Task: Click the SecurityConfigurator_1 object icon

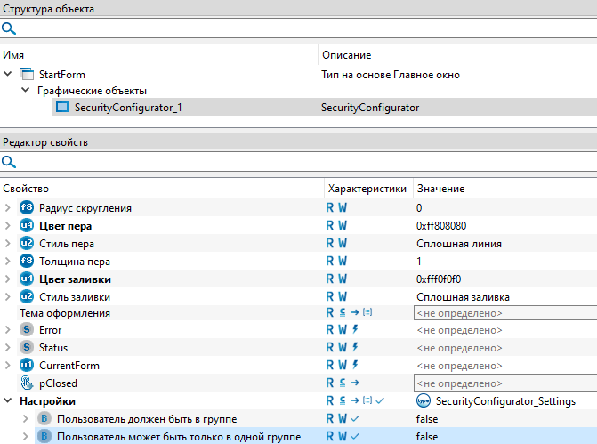Action: point(62,108)
